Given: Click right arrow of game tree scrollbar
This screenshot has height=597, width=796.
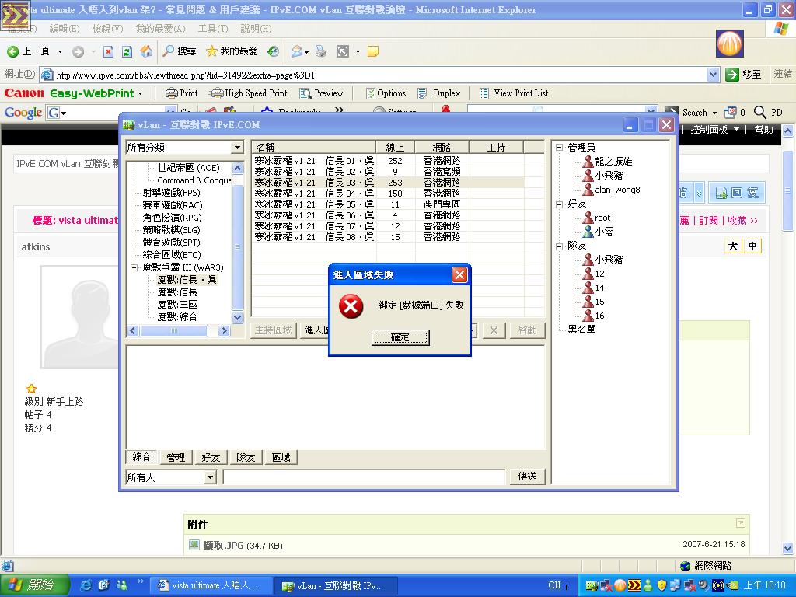Looking at the screenshot, I should coord(223,330).
